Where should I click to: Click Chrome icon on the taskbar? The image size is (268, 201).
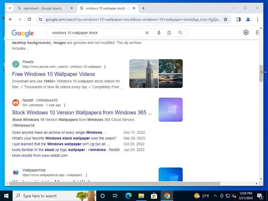[x=167, y=196]
